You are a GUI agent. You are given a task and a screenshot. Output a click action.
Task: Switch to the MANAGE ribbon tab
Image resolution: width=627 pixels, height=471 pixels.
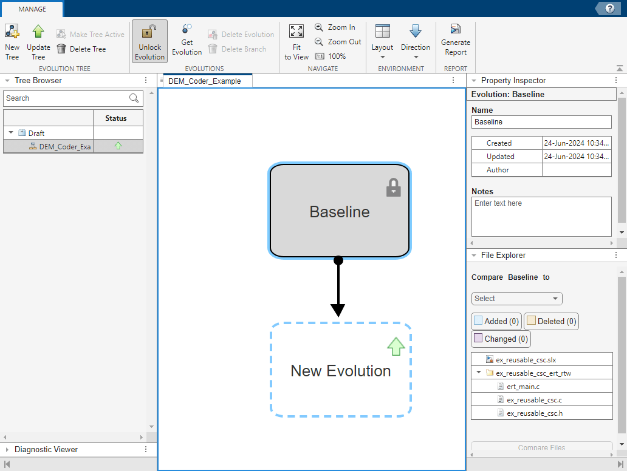click(x=32, y=9)
